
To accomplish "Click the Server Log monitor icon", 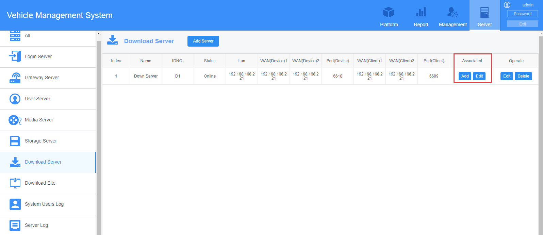I will click(x=15, y=225).
